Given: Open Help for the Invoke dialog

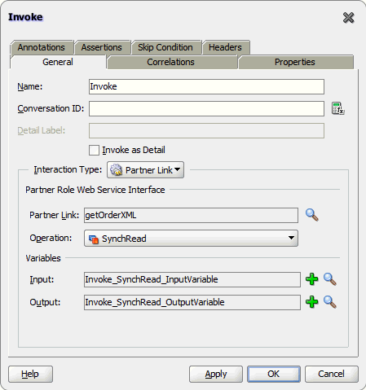Looking at the screenshot, I should 30,374.
